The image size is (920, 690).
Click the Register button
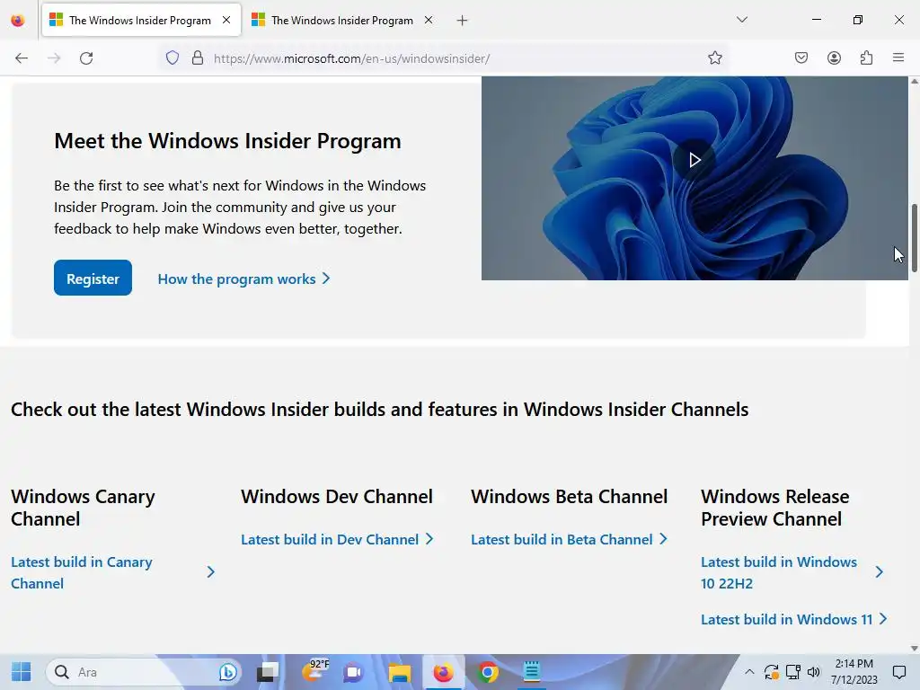coord(93,279)
